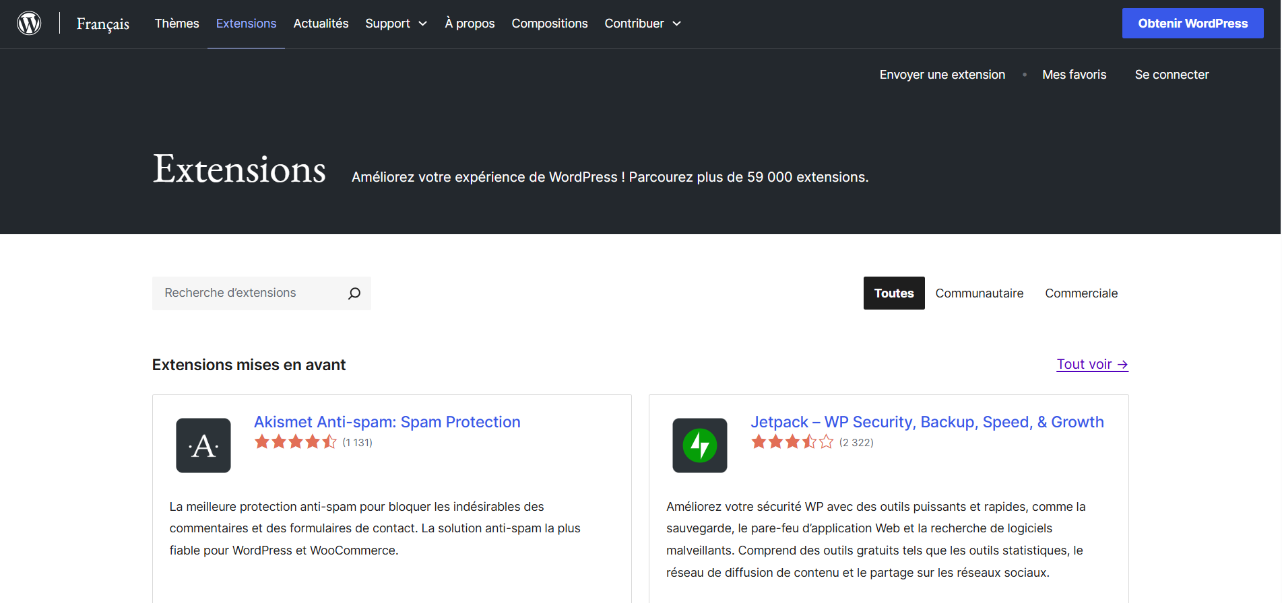This screenshot has height=603, width=1282.
Task: Click the Obtenir WordPress button
Action: pyautogui.click(x=1192, y=24)
